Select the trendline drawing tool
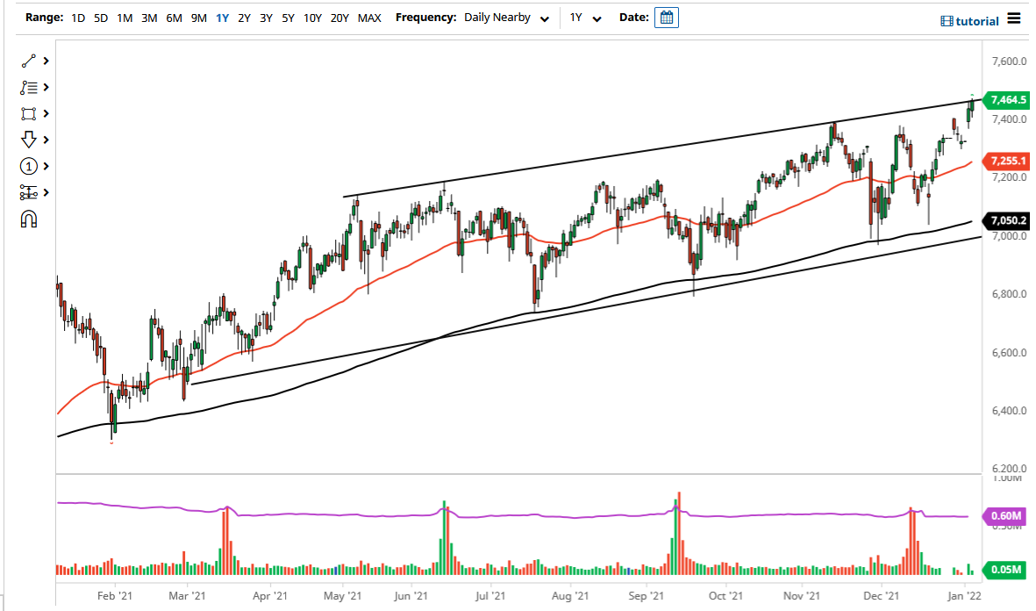The image size is (1036, 611). (27, 61)
